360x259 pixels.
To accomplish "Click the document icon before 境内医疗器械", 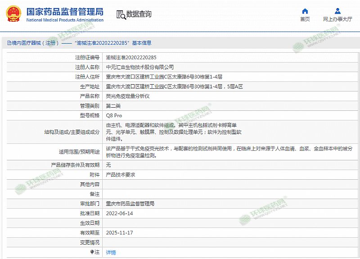I will pos(9,43).
